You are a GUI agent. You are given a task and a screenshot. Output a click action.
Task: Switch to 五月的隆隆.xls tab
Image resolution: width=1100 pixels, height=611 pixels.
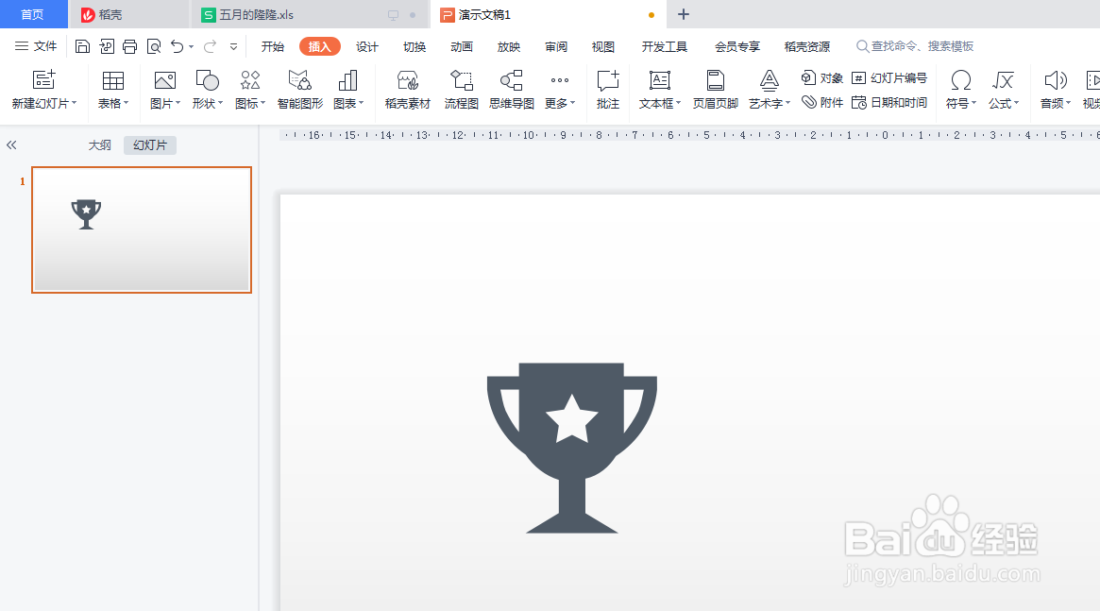310,14
